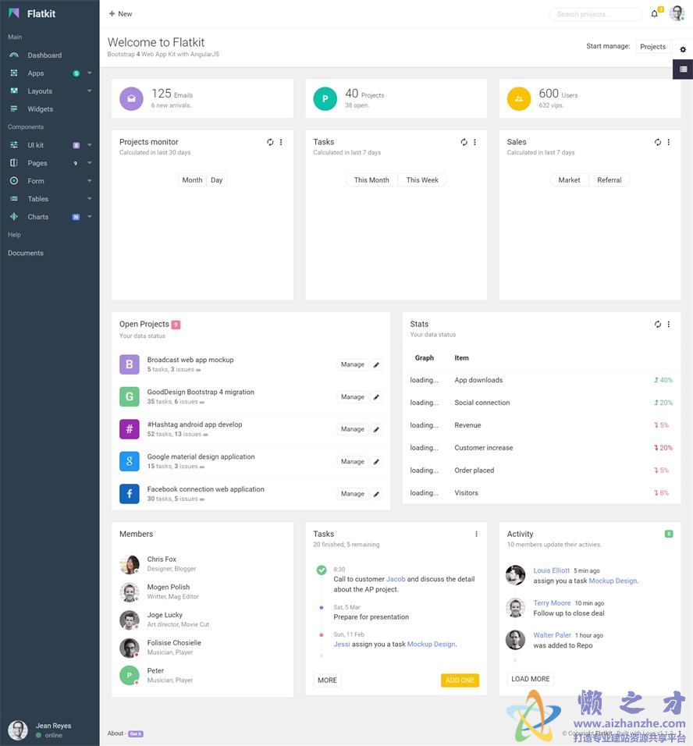The image size is (693, 746).
Task: Refresh the Stats panel
Action: click(658, 325)
